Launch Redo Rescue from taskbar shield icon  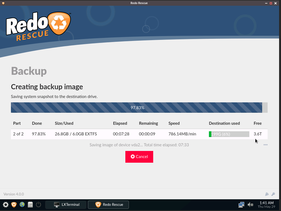14,204
